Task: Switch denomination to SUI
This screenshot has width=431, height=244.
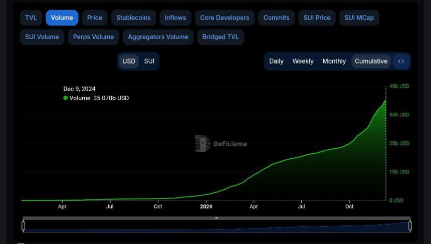Action: [x=149, y=61]
